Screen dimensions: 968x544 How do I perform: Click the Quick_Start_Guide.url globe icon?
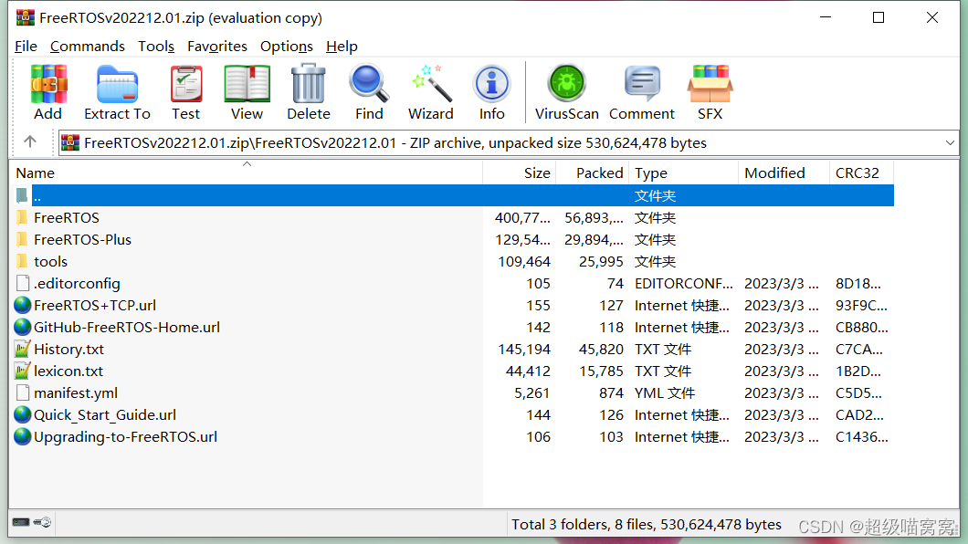point(22,414)
